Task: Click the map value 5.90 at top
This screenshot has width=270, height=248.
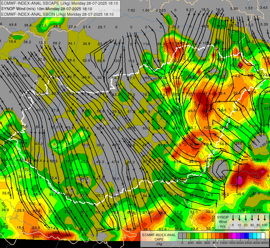Action: 234,9
